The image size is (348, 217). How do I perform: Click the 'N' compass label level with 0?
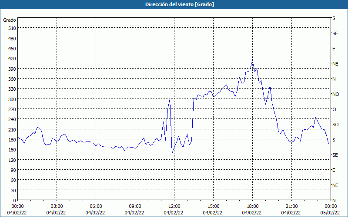pyautogui.click(x=334, y=201)
